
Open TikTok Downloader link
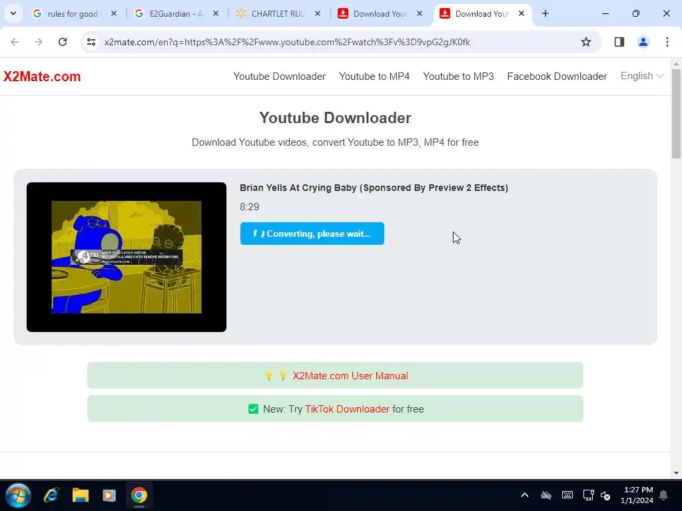347,409
